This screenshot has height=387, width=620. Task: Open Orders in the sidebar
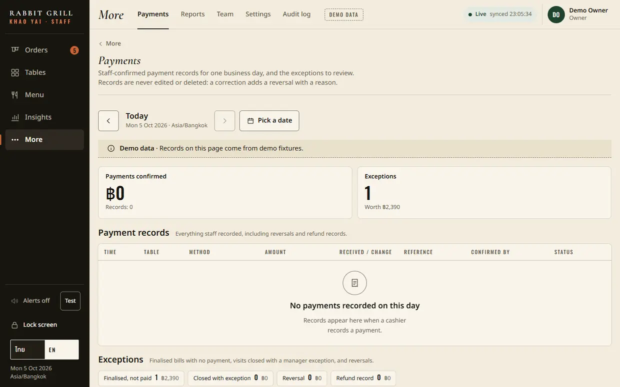click(x=44, y=50)
